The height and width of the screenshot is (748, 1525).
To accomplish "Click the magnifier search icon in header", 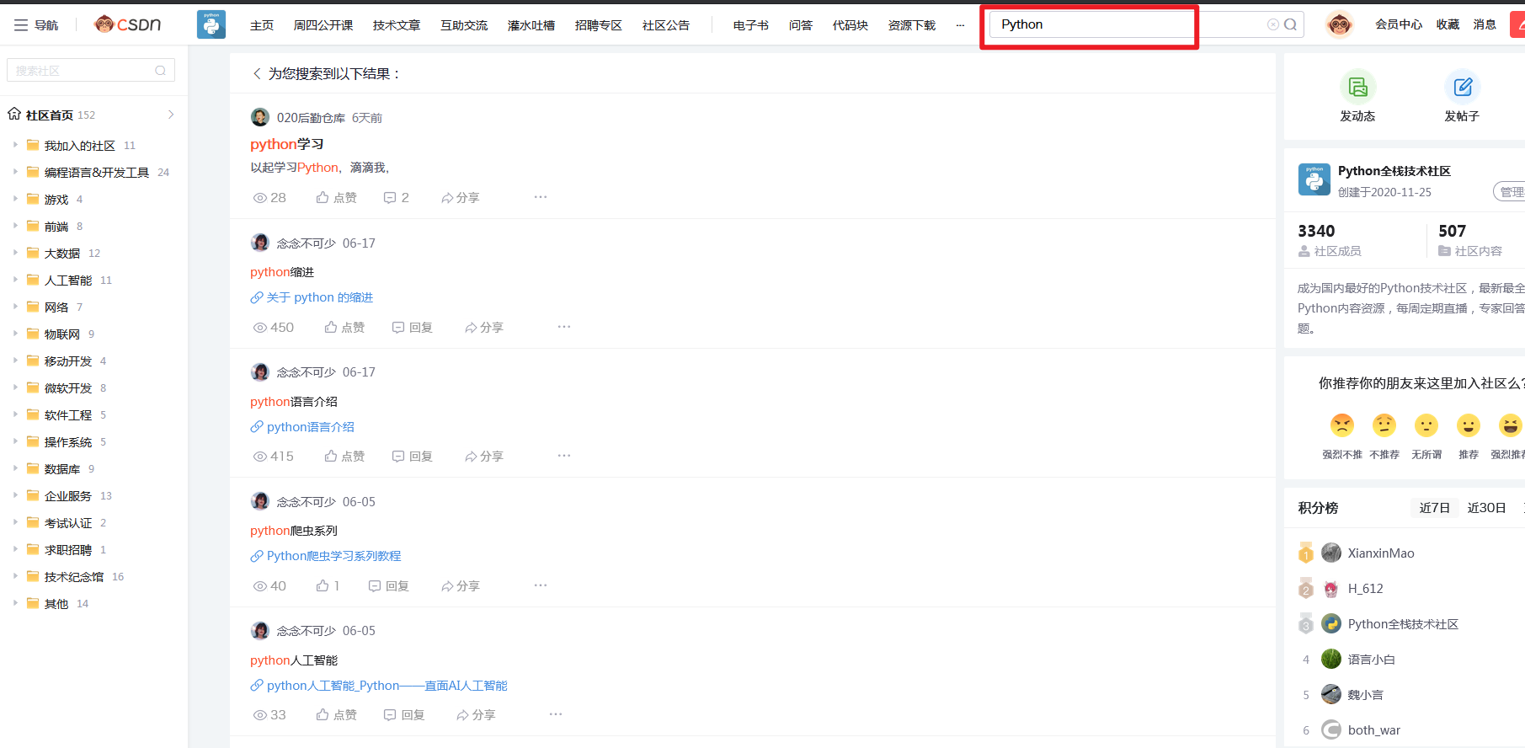I will tap(1290, 24).
